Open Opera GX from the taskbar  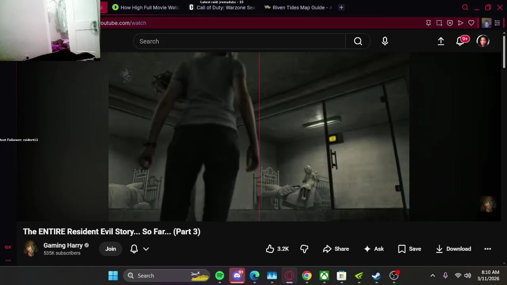(x=289, y=275)
